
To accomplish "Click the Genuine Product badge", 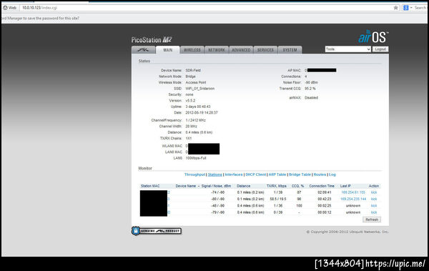I will coord(156,231).
